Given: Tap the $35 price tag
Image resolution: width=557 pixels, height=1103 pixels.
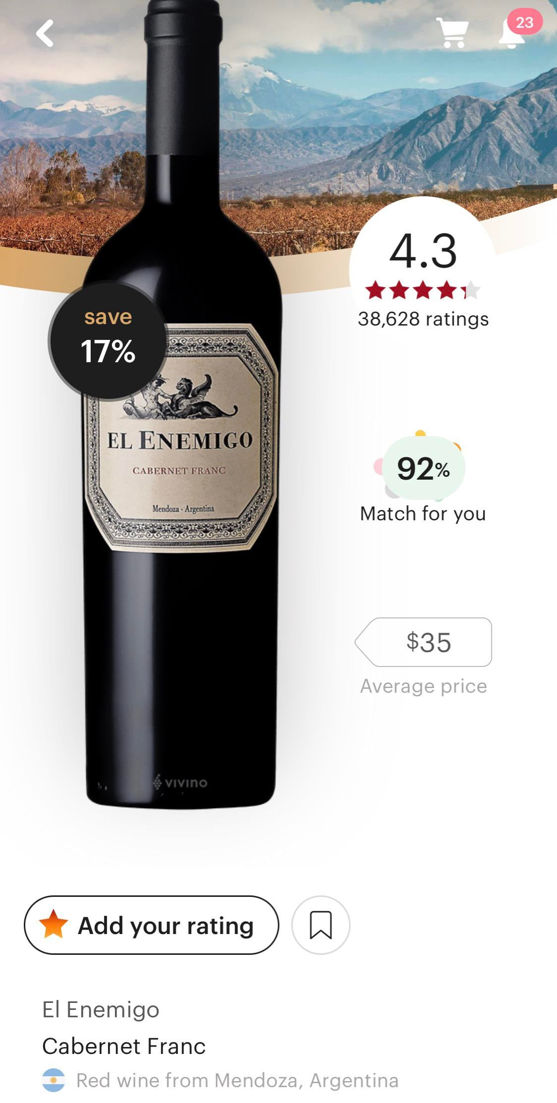Looking at the screenshot, I should 424,642.
